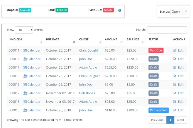193x128 pixels.
Task: Click the Past Due status badge
Action: [x=156, y=51]
